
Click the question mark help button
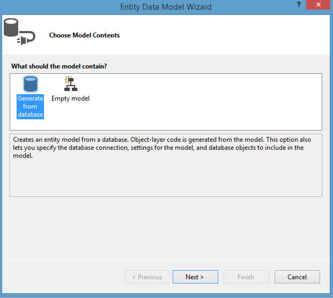tap(298, 6)
